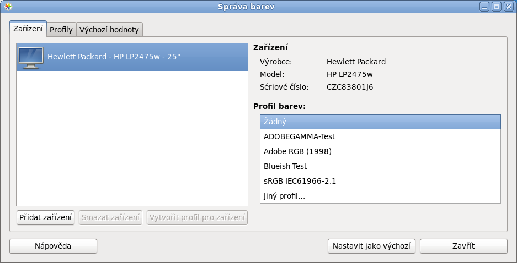This screenshot has height=263, width=517.
Task: Select the Zařízení tab
Action: [28, 29]
